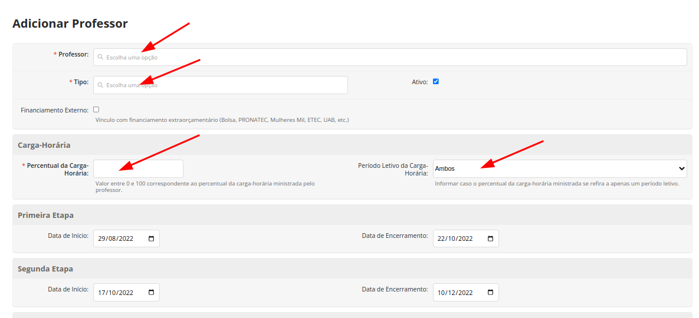Click the search icon in Professor field
Screen dimensions: 699x318
click(101, 57)
